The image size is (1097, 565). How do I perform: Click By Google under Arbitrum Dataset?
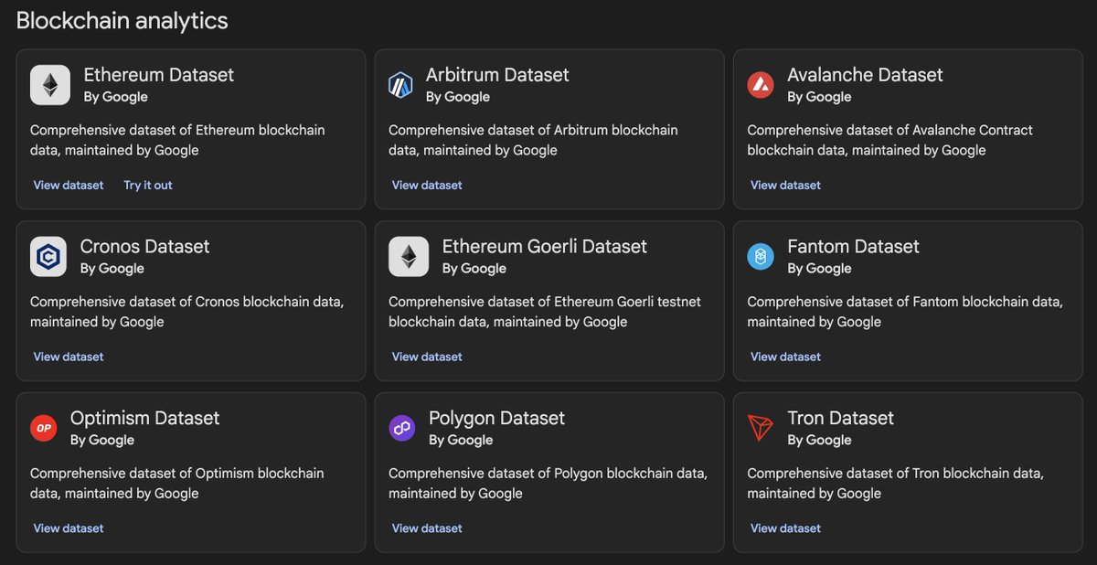(x=458, y=97)
